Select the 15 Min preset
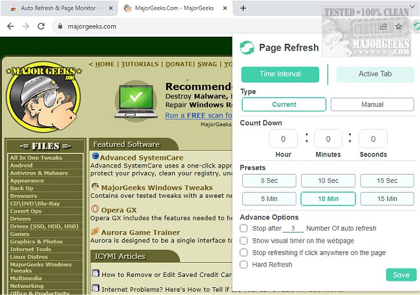 pyautogui.click(x=387, y=199)
